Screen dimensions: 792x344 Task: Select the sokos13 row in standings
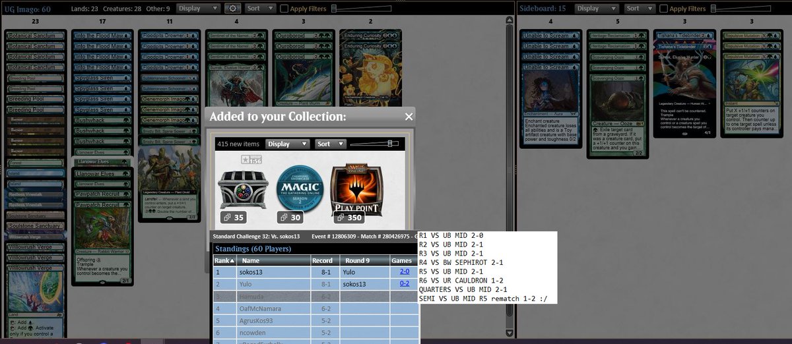point(315,271)
